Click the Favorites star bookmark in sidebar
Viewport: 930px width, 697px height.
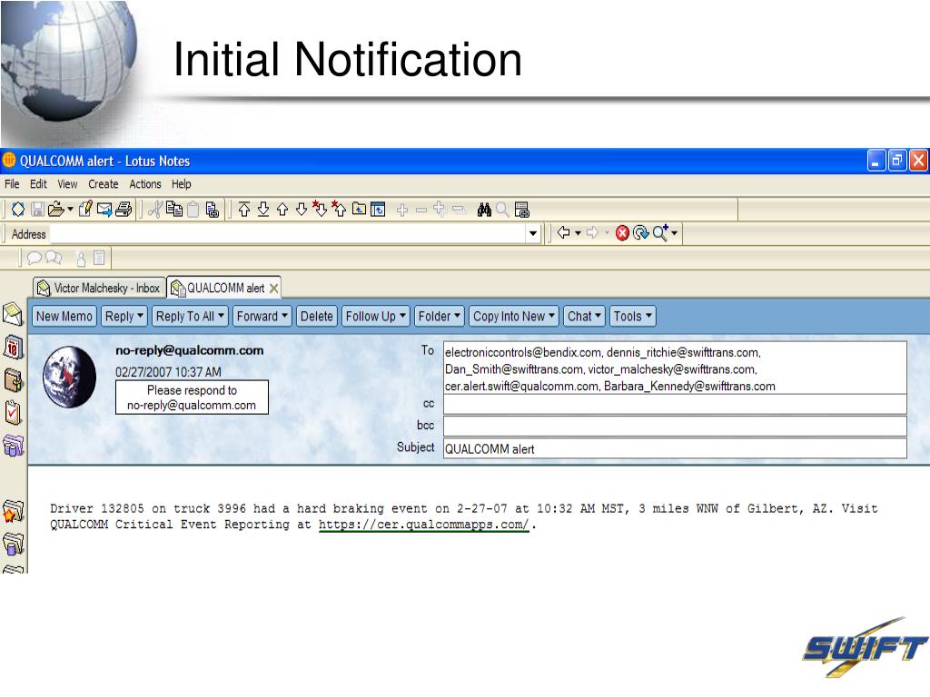coord(13,511)
